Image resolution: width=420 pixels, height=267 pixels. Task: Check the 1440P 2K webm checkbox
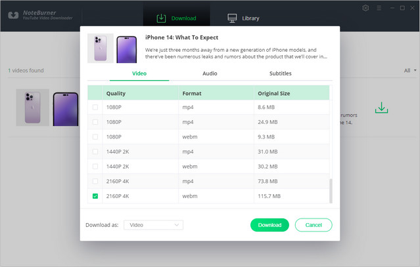95,167
